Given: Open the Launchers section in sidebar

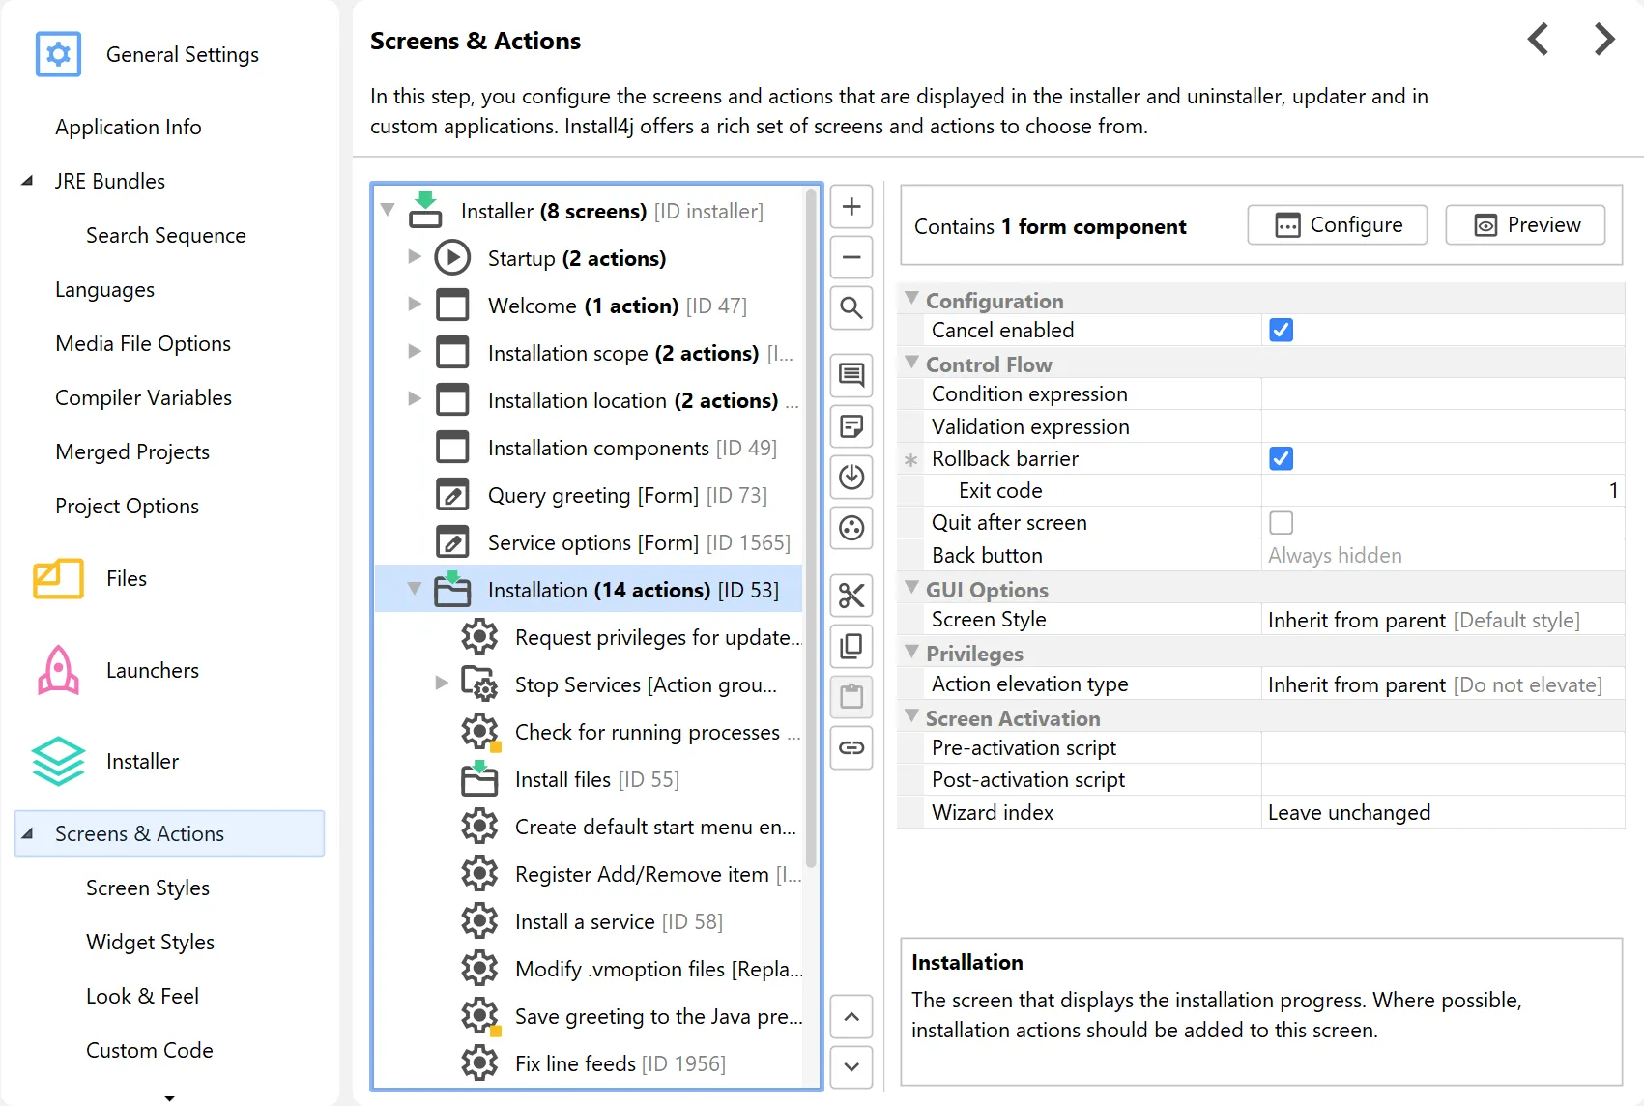Looking at the screenshot, I should (x=152, y=670).
